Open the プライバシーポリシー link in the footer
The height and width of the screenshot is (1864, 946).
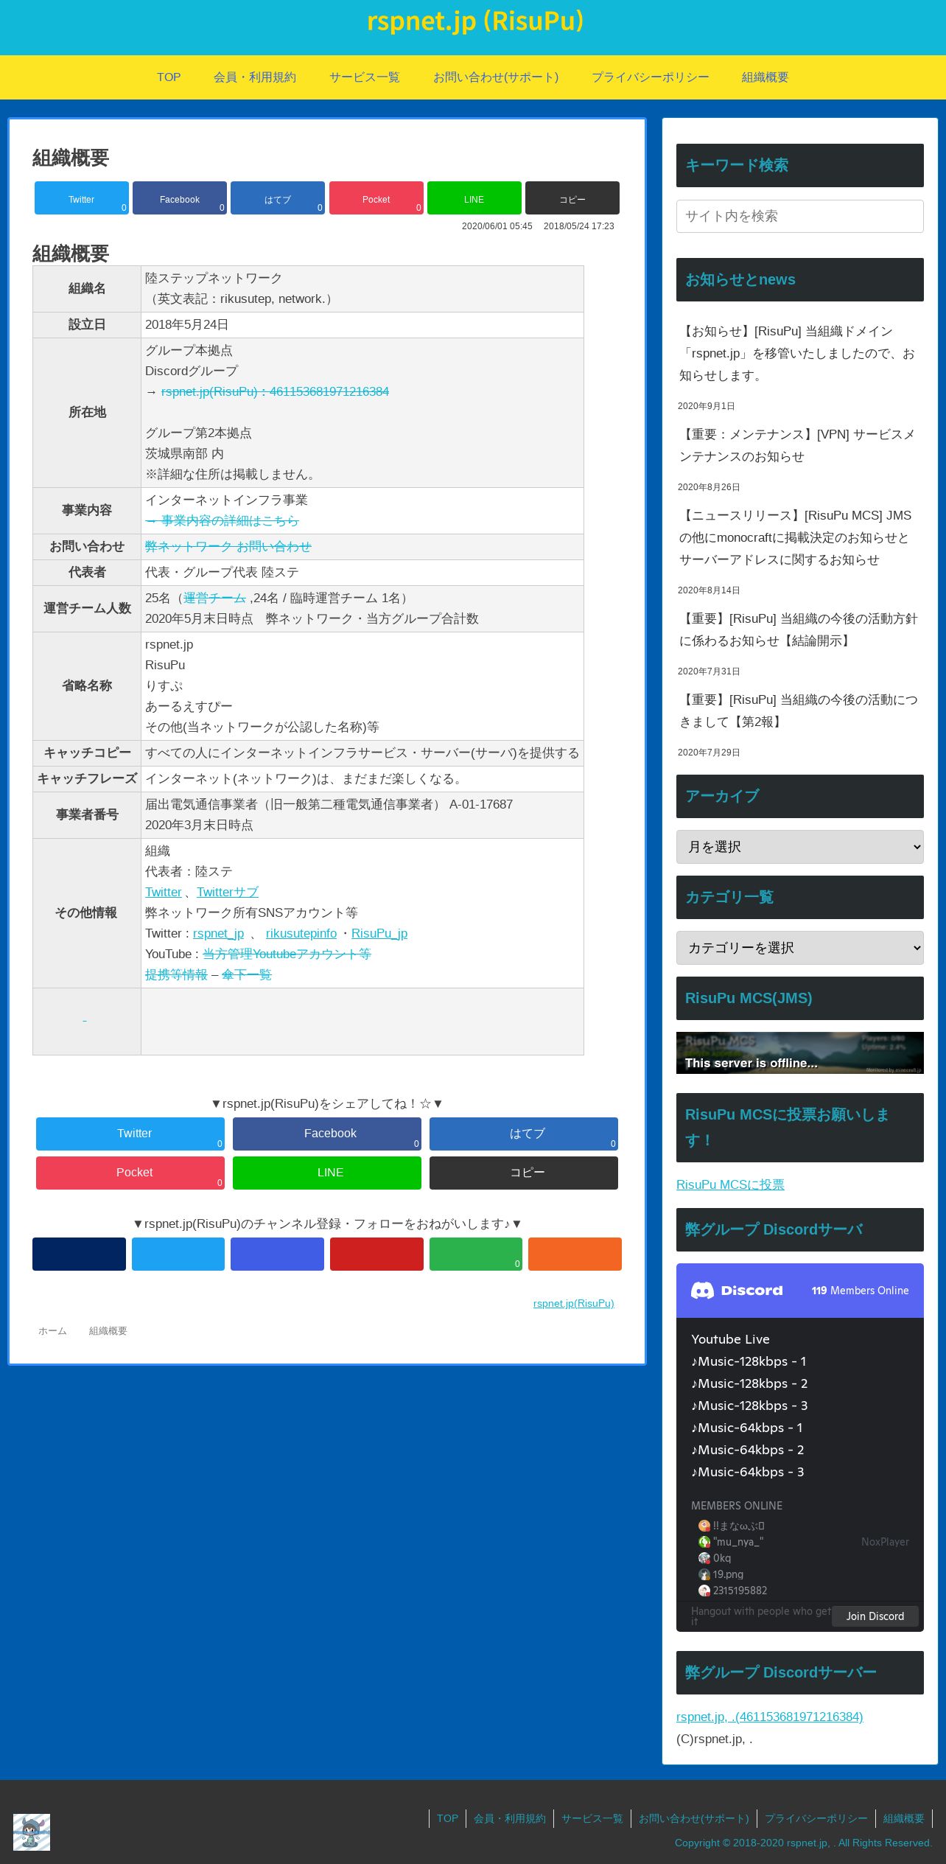click(816, 1818)
